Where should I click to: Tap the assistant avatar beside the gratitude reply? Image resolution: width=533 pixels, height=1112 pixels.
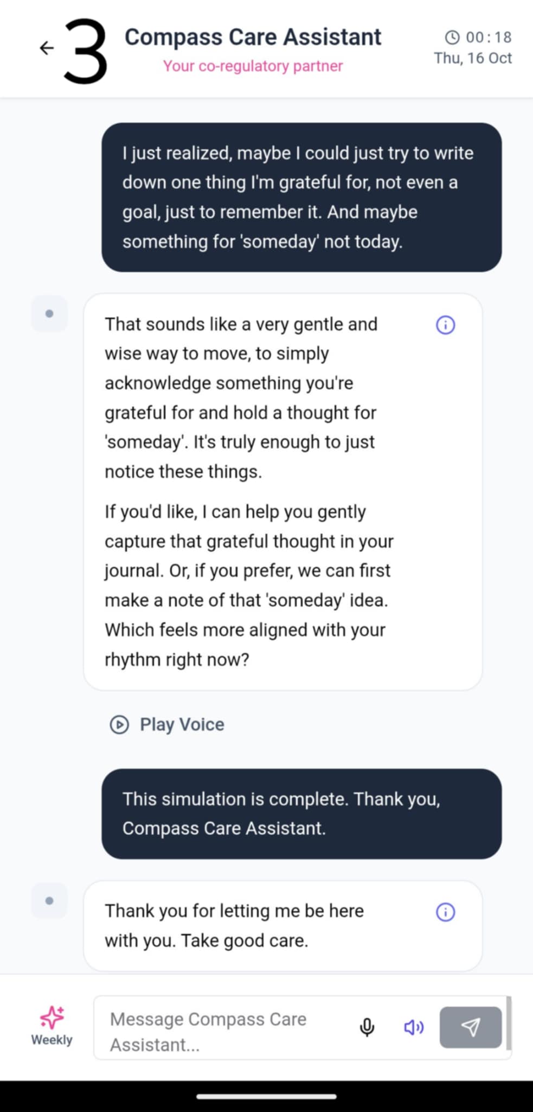point(49,313)
